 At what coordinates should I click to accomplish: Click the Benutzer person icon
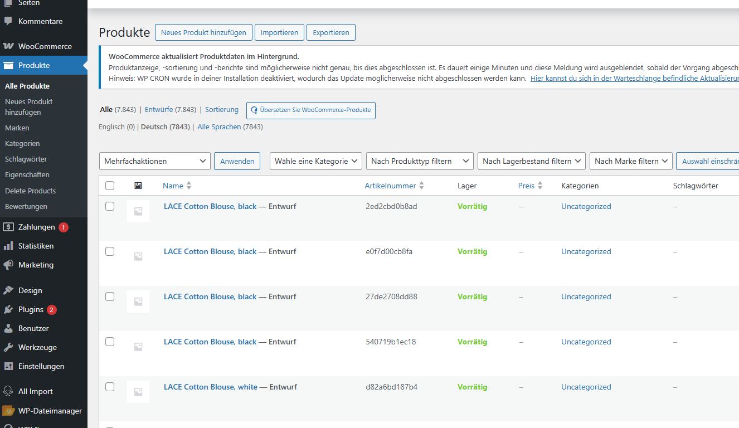8,328
